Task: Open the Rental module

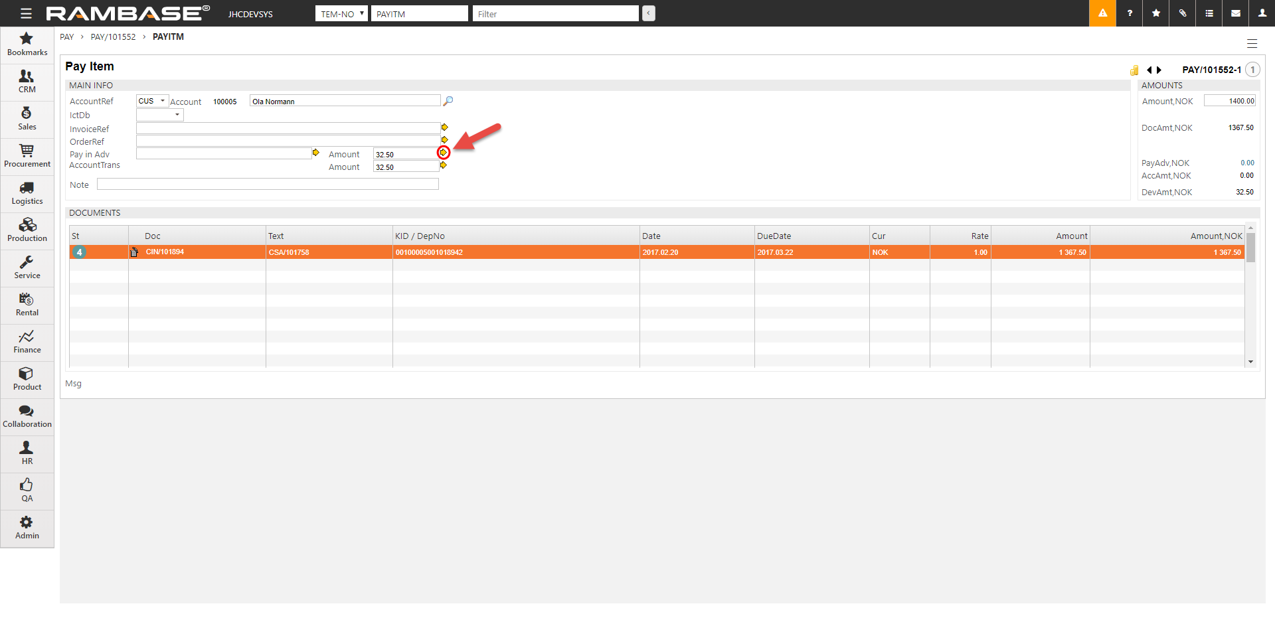Action: (x=27, y=305)
